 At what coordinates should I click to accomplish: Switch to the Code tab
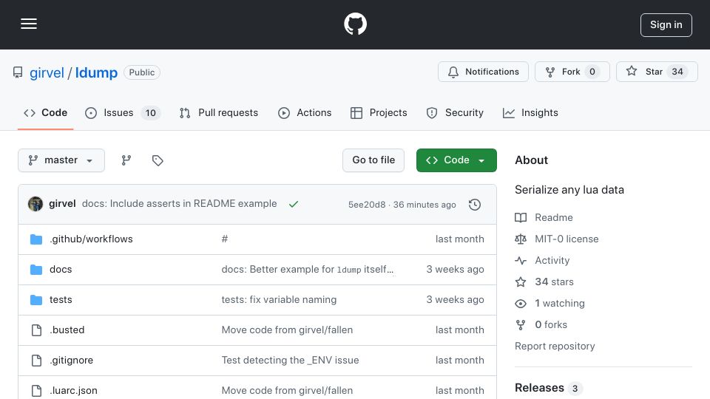tap(45, 112)
